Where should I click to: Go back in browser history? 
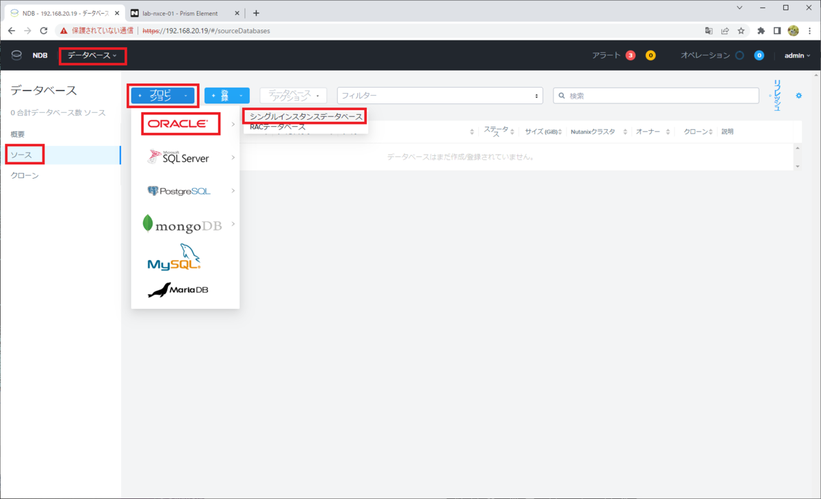pos(12,31)
